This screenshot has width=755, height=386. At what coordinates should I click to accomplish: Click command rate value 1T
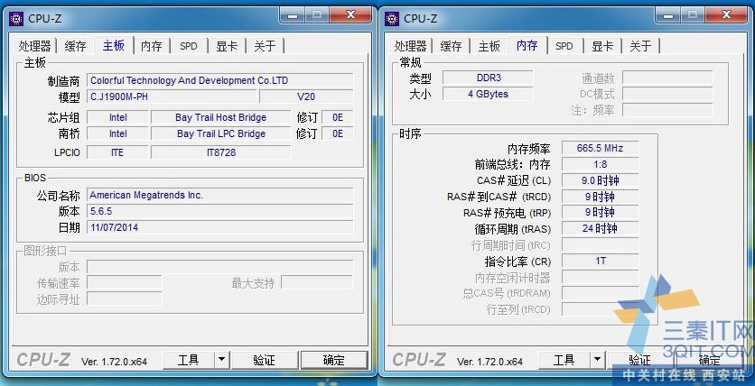point(600,261)
